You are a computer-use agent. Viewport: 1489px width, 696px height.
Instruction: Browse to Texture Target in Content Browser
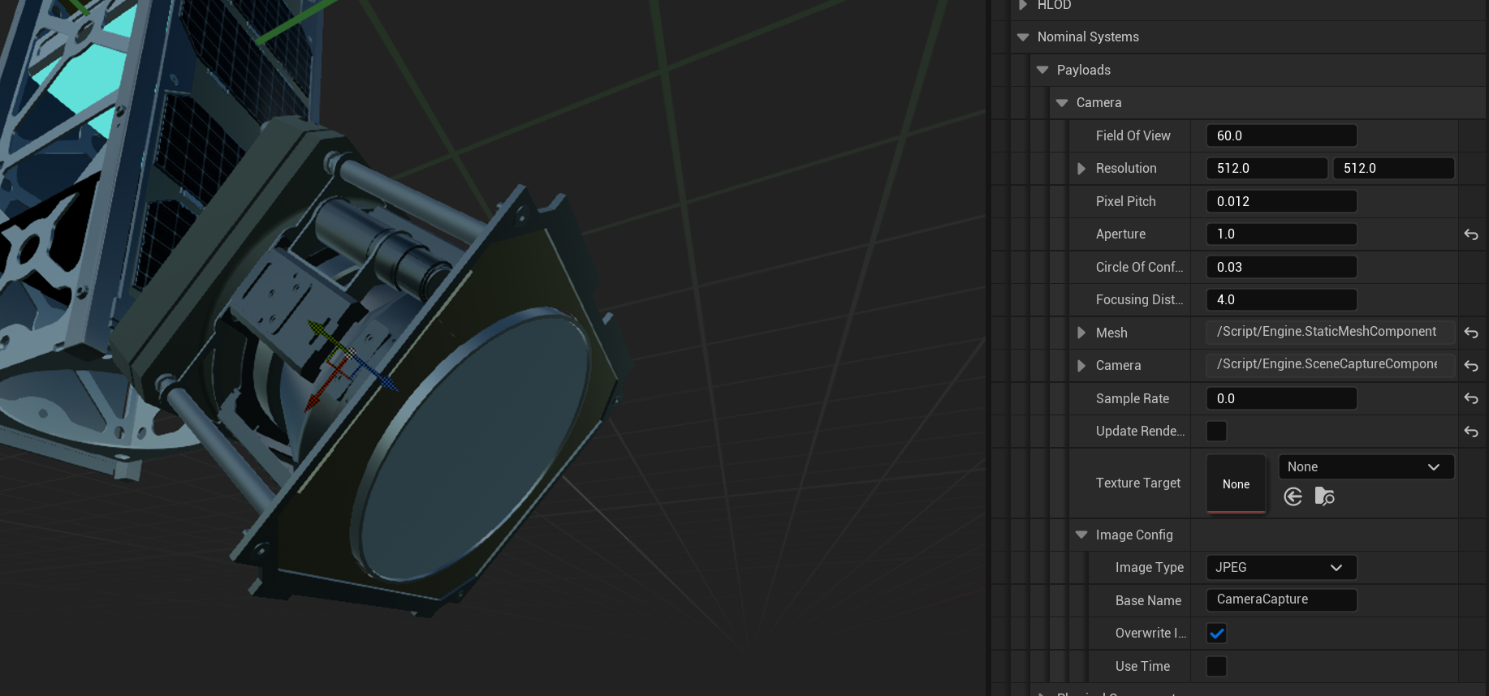click(1324, 496)
